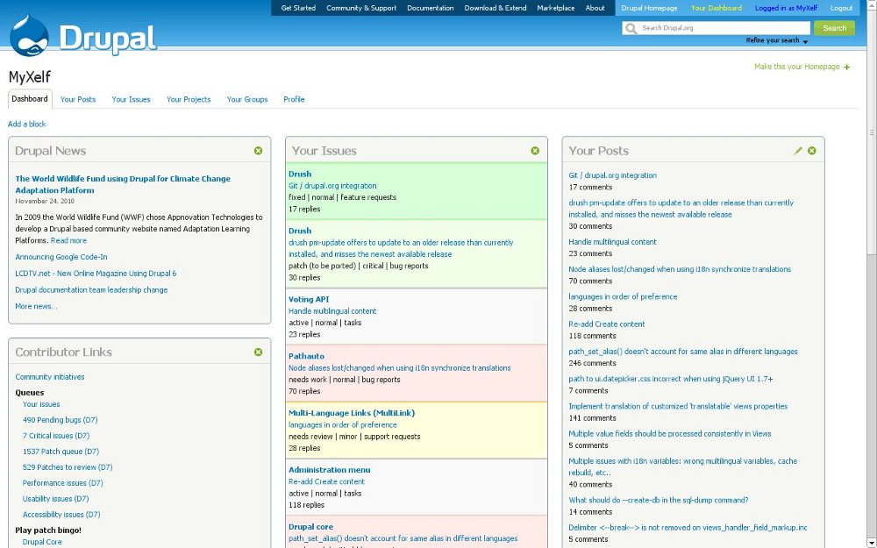Open Delimiter <--break--> is not removed post

[x=688, y=528]
